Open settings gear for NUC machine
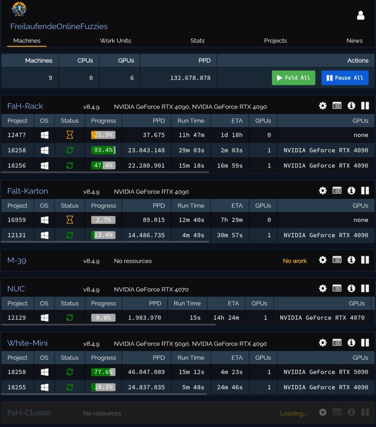 click(323, 288)
